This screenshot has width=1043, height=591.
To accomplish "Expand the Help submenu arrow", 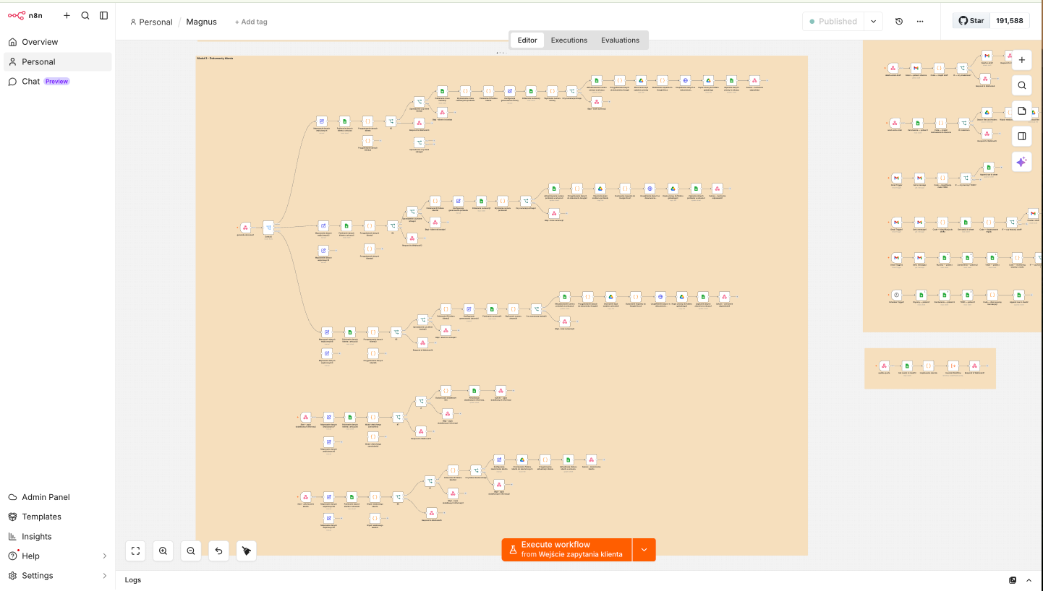I will pyautogui.click(x=104, y=556).
